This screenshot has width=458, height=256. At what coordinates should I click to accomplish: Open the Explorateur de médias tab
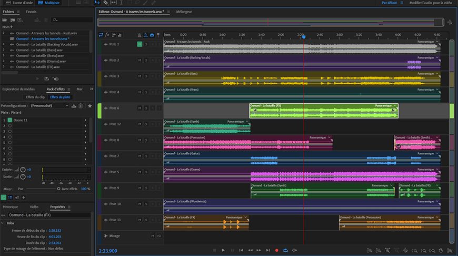(x=18, y=89)
